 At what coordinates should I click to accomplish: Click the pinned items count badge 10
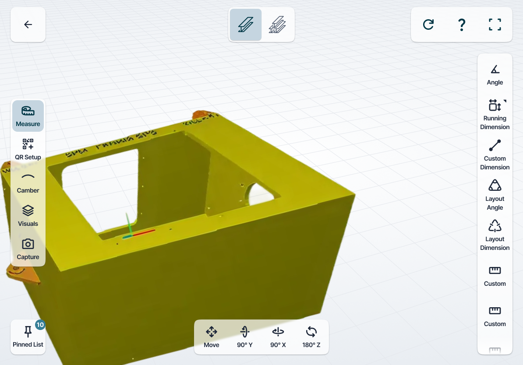[x=40, y=325]
